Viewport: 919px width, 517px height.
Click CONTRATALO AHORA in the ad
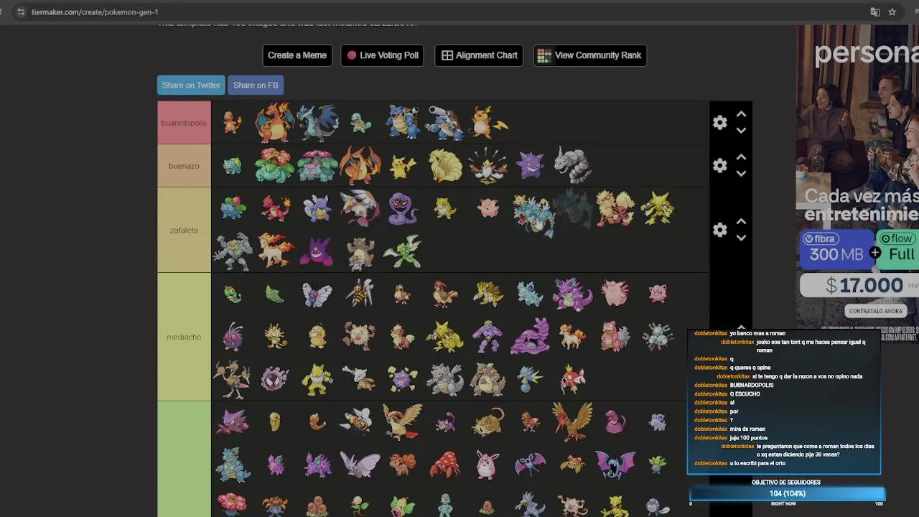875,311
